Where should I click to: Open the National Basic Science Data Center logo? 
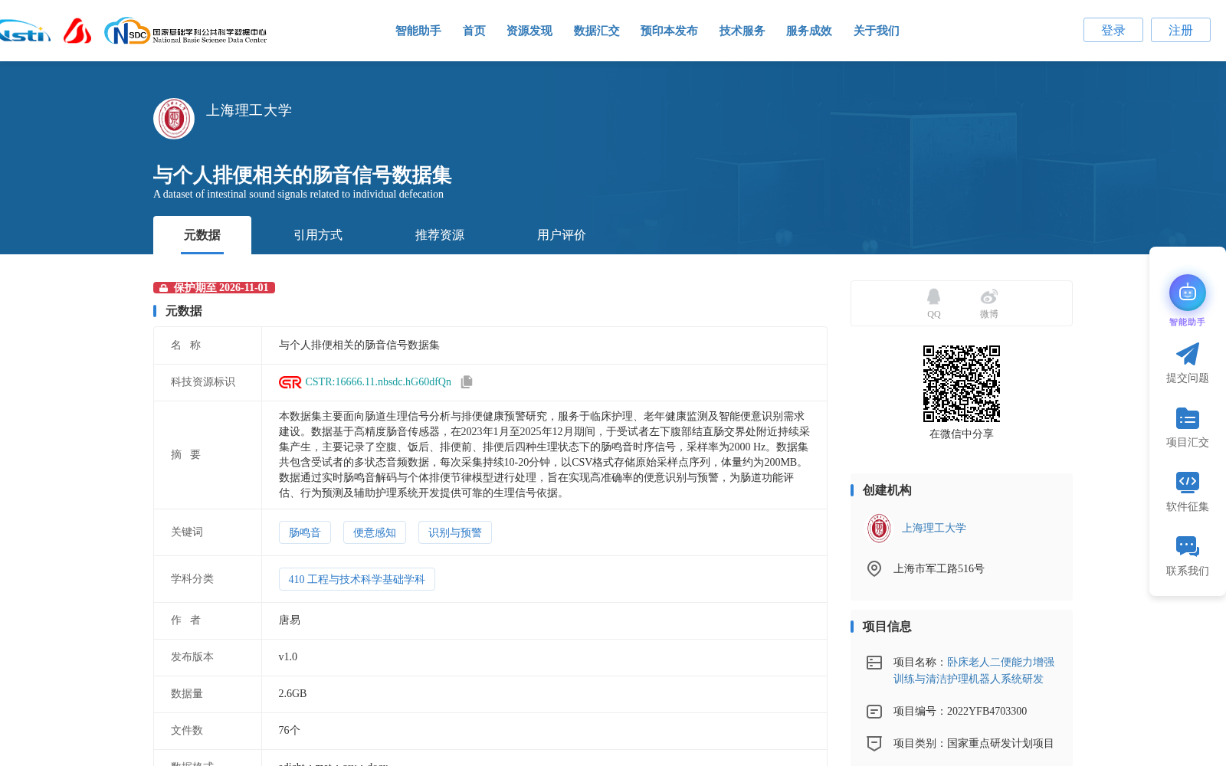coord(185,31)
